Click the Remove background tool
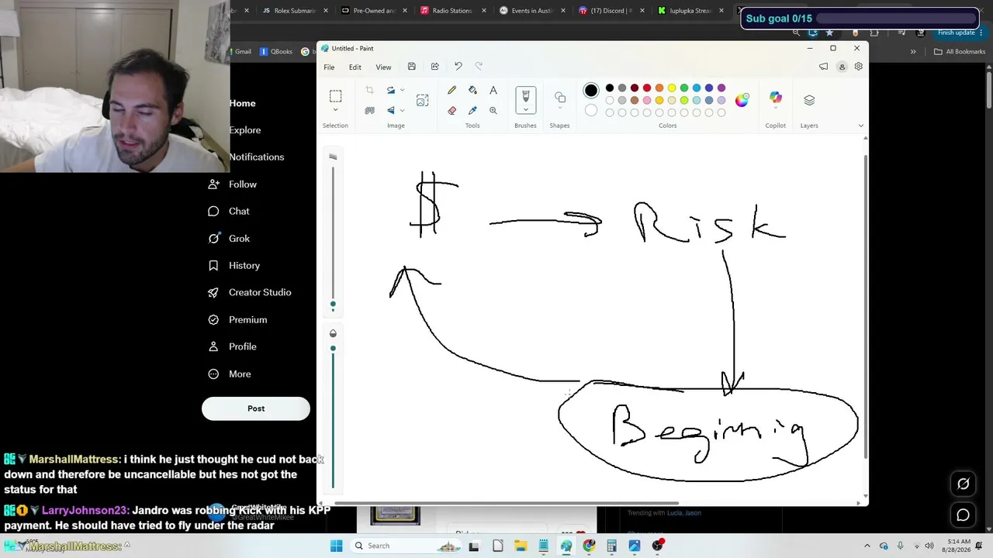 pos(369,111)
